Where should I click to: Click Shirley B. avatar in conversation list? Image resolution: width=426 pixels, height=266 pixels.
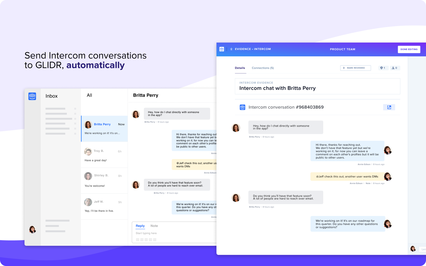pyautogui.click(x=88, y=176)
